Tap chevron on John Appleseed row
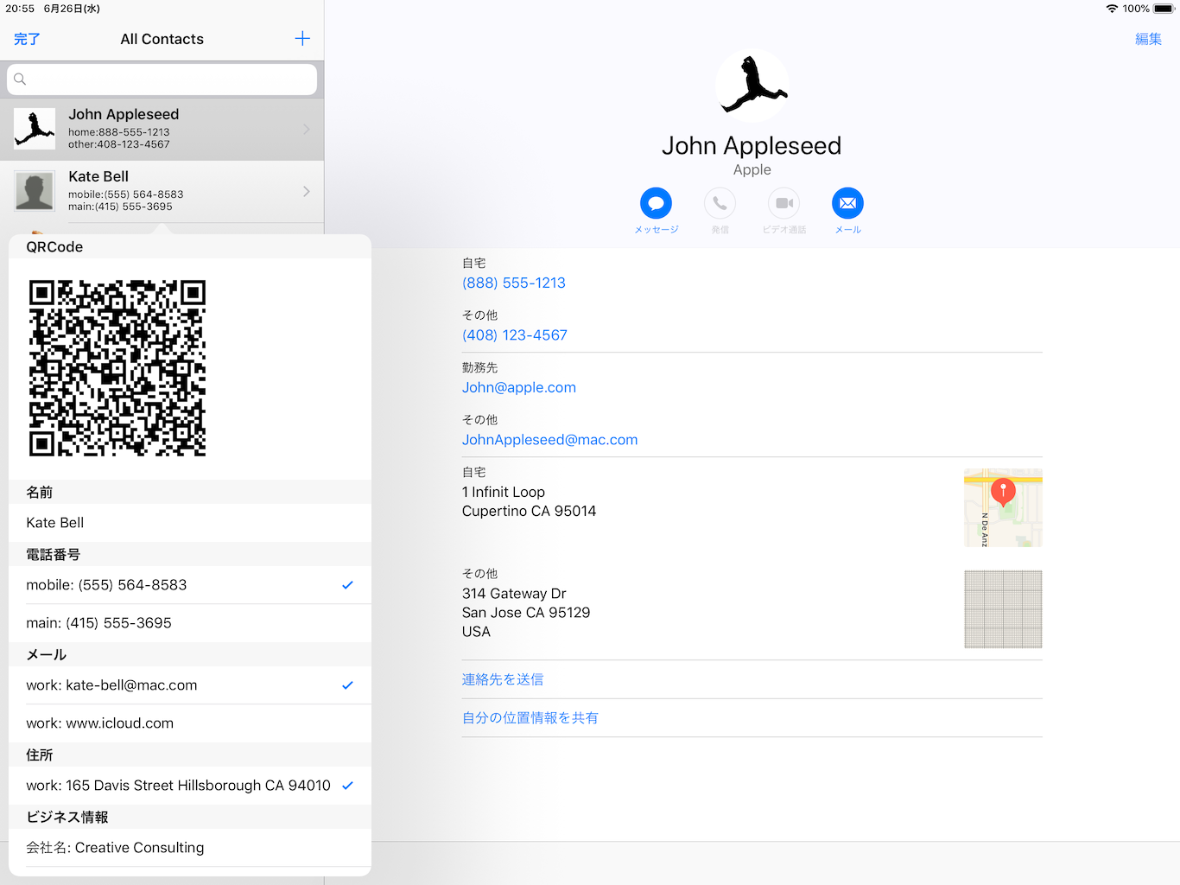Viewport: 1180px width, 885px height. [x=307, y=129]
